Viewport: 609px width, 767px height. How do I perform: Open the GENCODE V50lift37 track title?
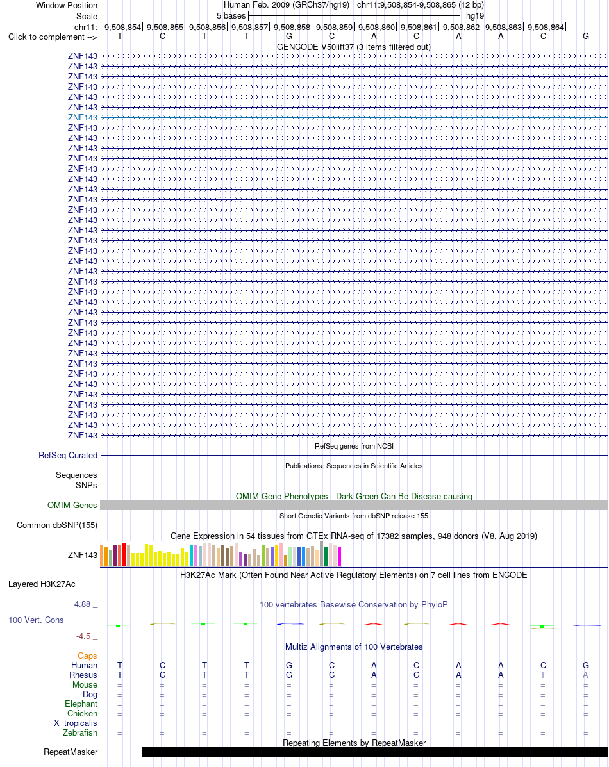click(354, 47)
